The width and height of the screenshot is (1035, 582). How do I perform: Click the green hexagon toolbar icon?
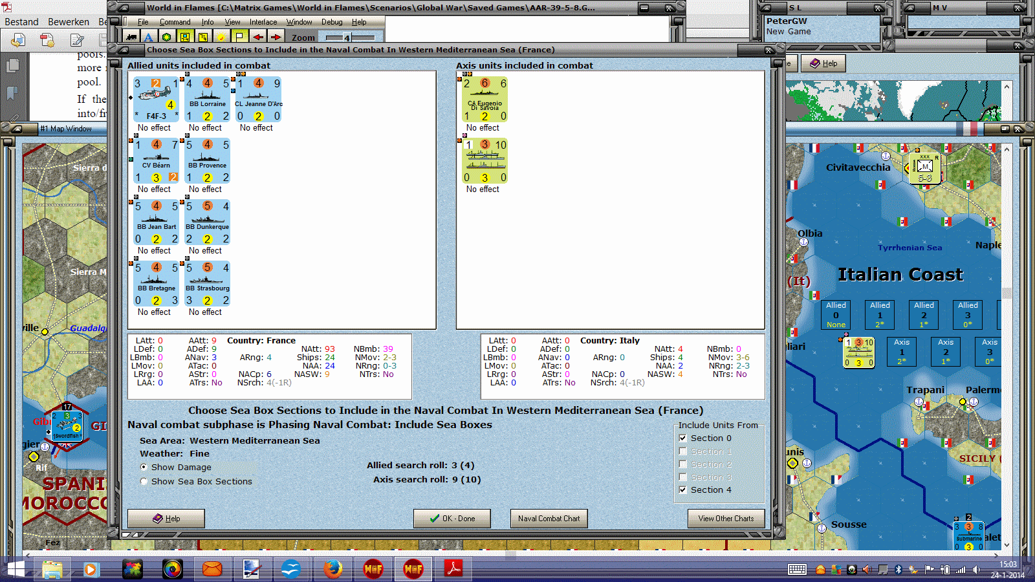click(x=166, y=37)
